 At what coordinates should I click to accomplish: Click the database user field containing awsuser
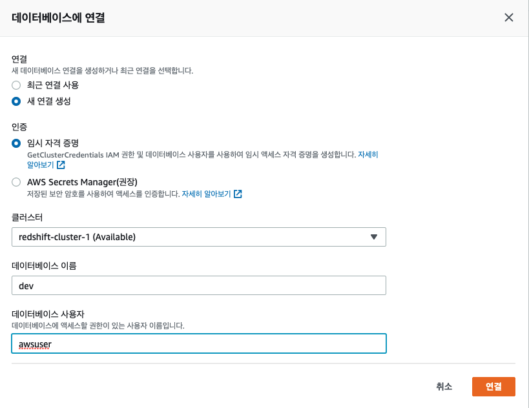[x=199, y=343]
